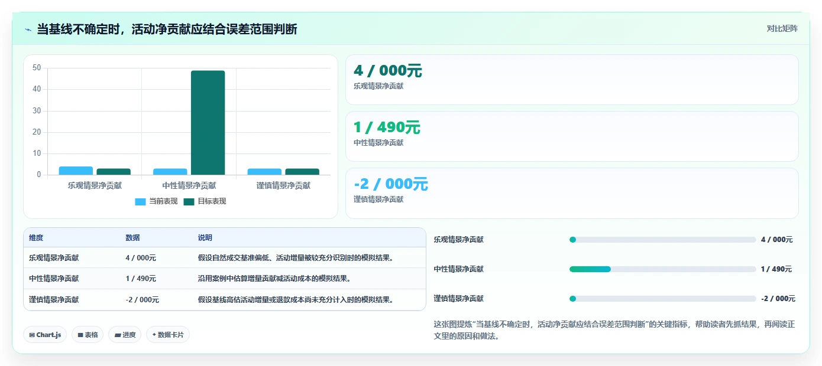Click the lightning icon beside the title
Viewport: 822px width, 366px height.
coord(28,29)
